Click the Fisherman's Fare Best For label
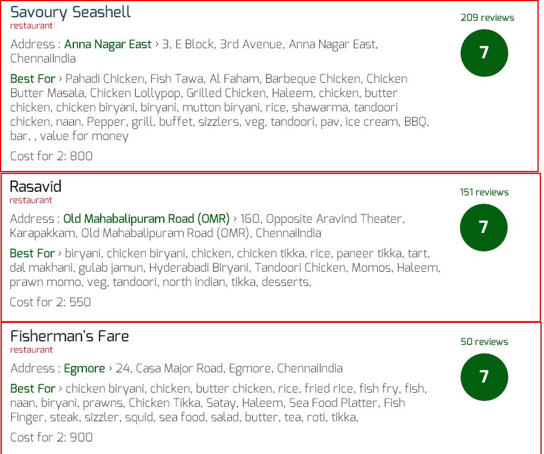The image size is (544, 454). click(x=33, y=388)
